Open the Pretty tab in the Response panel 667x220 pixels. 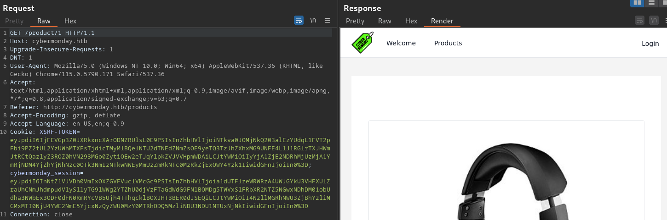point(355,21)
